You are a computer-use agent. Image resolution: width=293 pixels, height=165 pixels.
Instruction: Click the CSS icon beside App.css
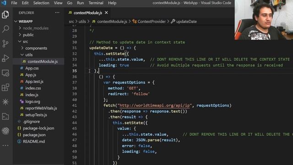[22, 68]
